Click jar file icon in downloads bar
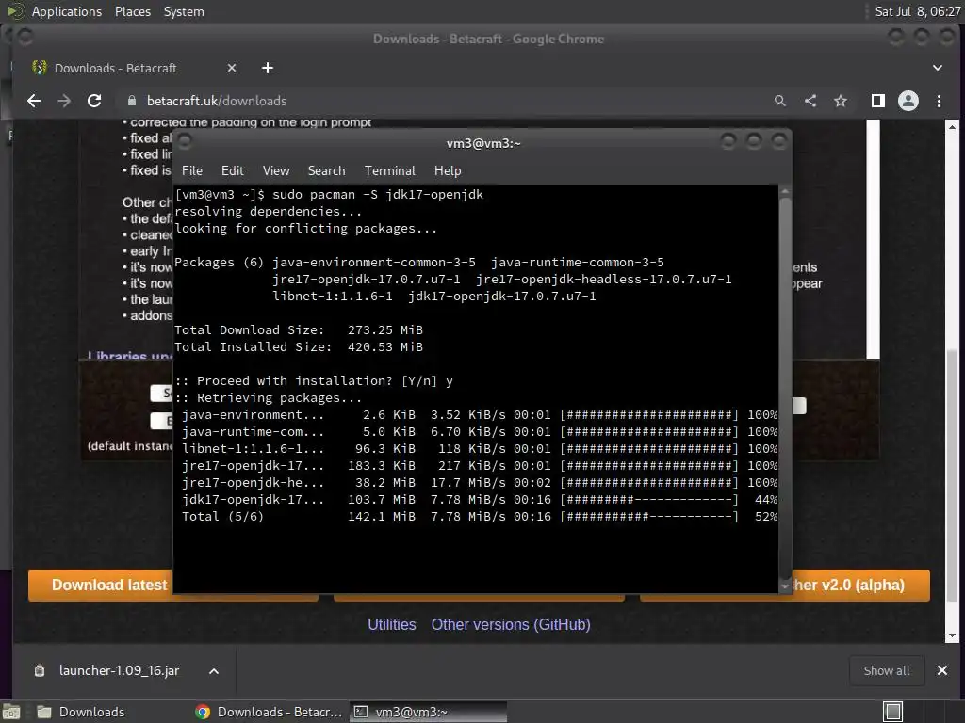Screen dimensions: 965x723 click(x=40, y=670)
